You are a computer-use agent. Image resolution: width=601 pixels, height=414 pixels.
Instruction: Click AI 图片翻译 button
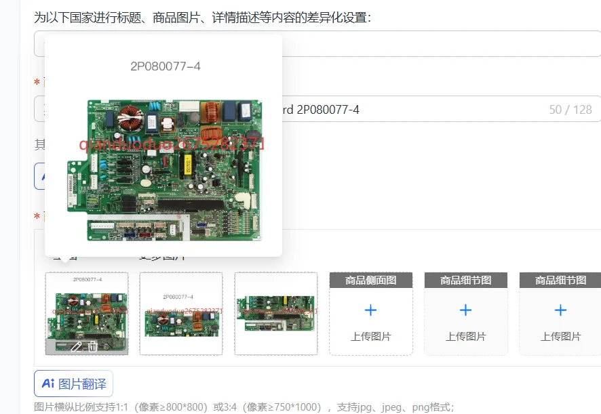[73, 384]
